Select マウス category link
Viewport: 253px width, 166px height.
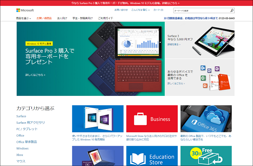(x=21, y=161)
